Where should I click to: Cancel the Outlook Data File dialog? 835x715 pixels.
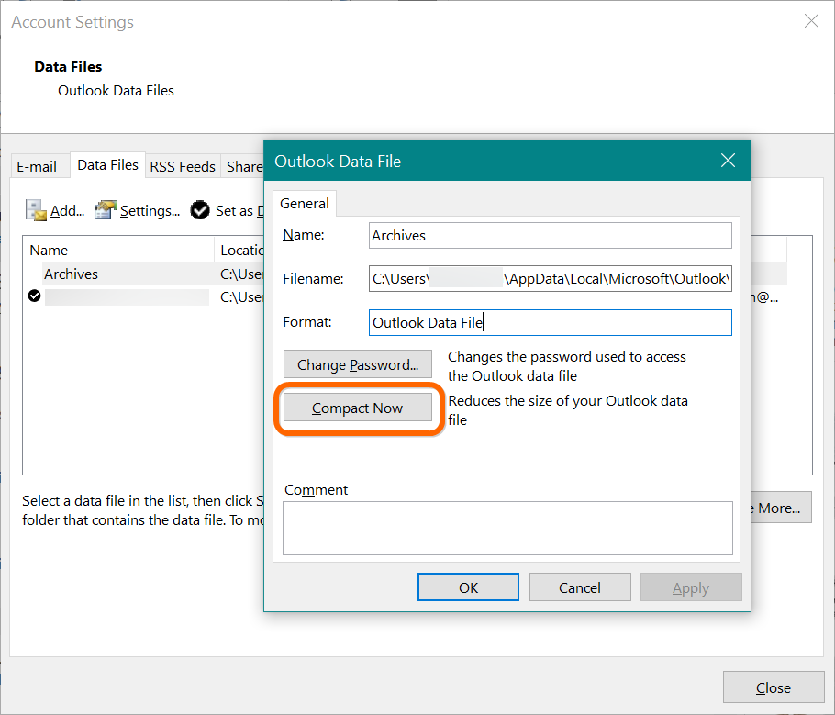pos(580,587)
